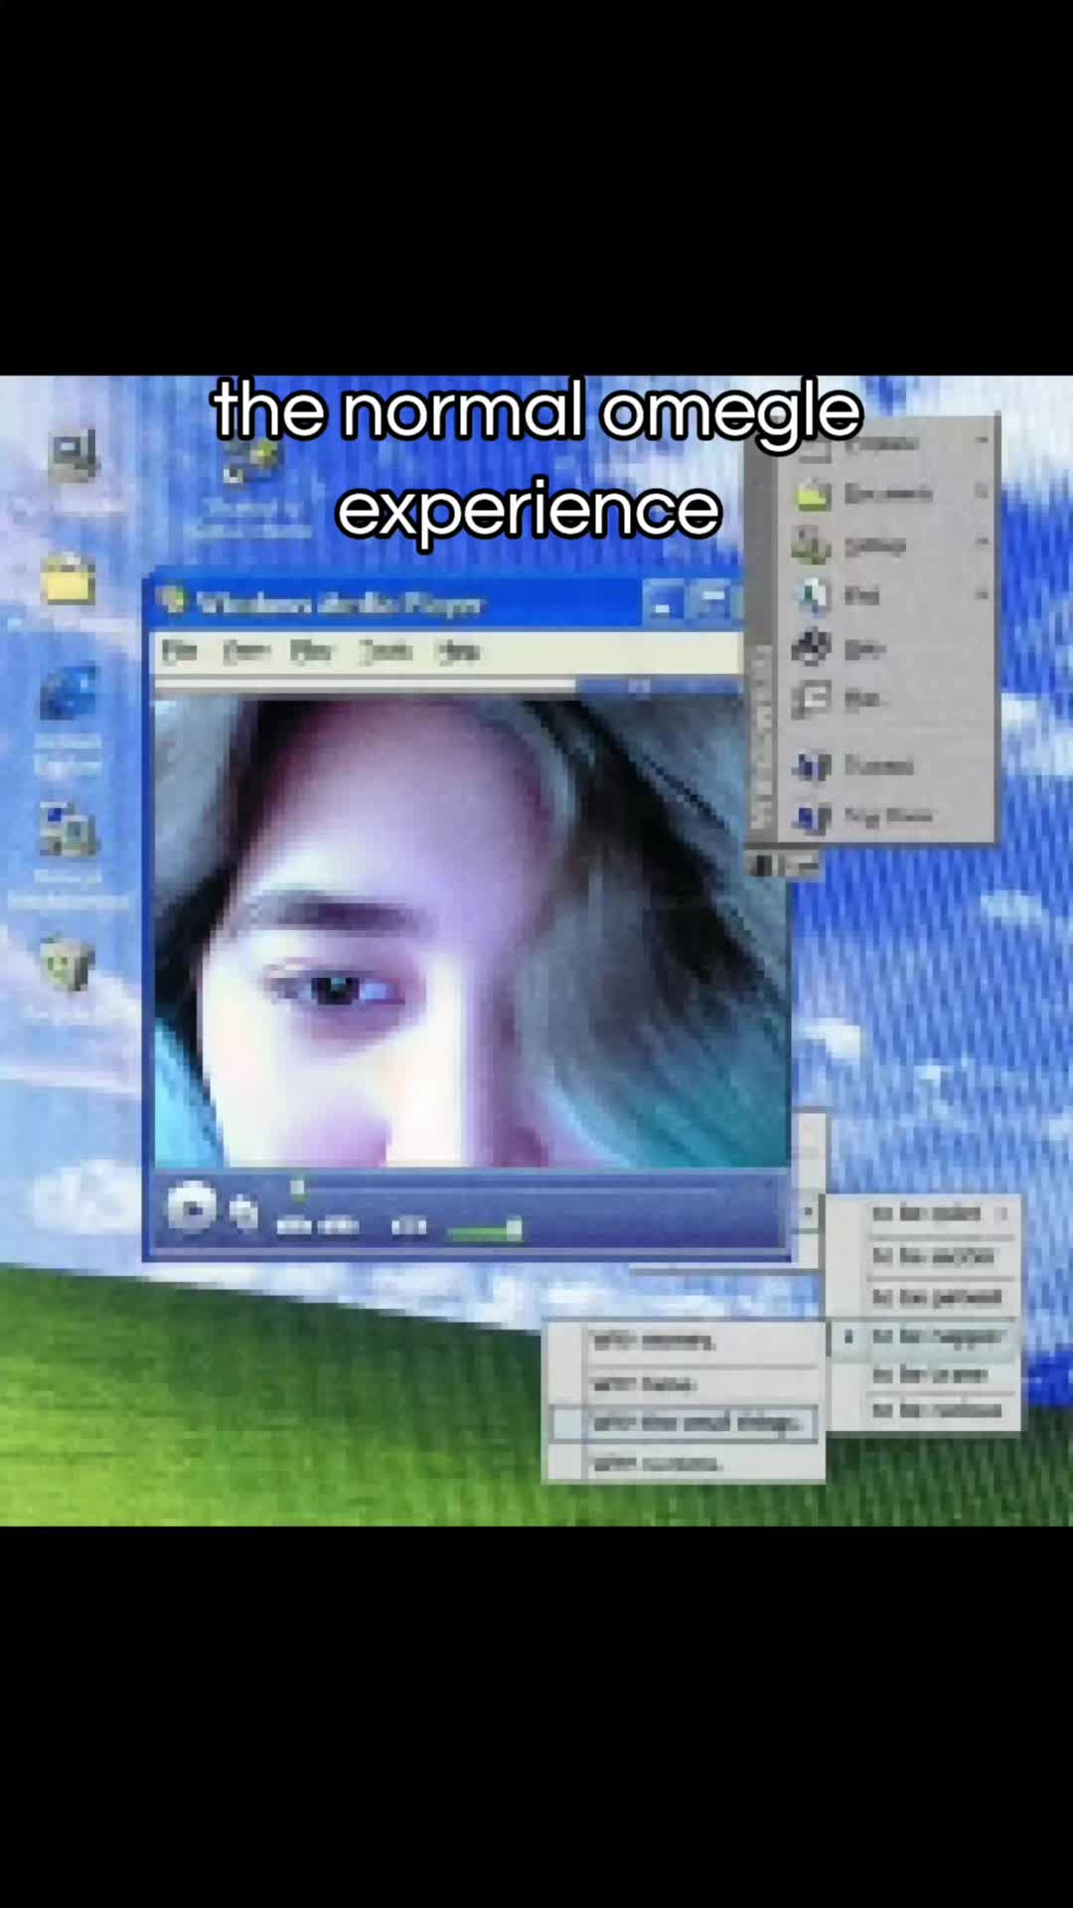Viewport: 1073px width, 1908px height.
Task: Open the Help menu in Media Player
Action: 459,652
